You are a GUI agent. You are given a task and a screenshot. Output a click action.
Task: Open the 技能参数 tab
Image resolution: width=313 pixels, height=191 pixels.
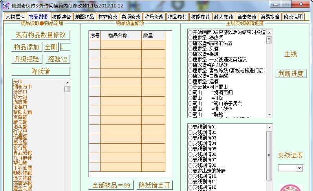pyautogui.click(x=200, y=17)
